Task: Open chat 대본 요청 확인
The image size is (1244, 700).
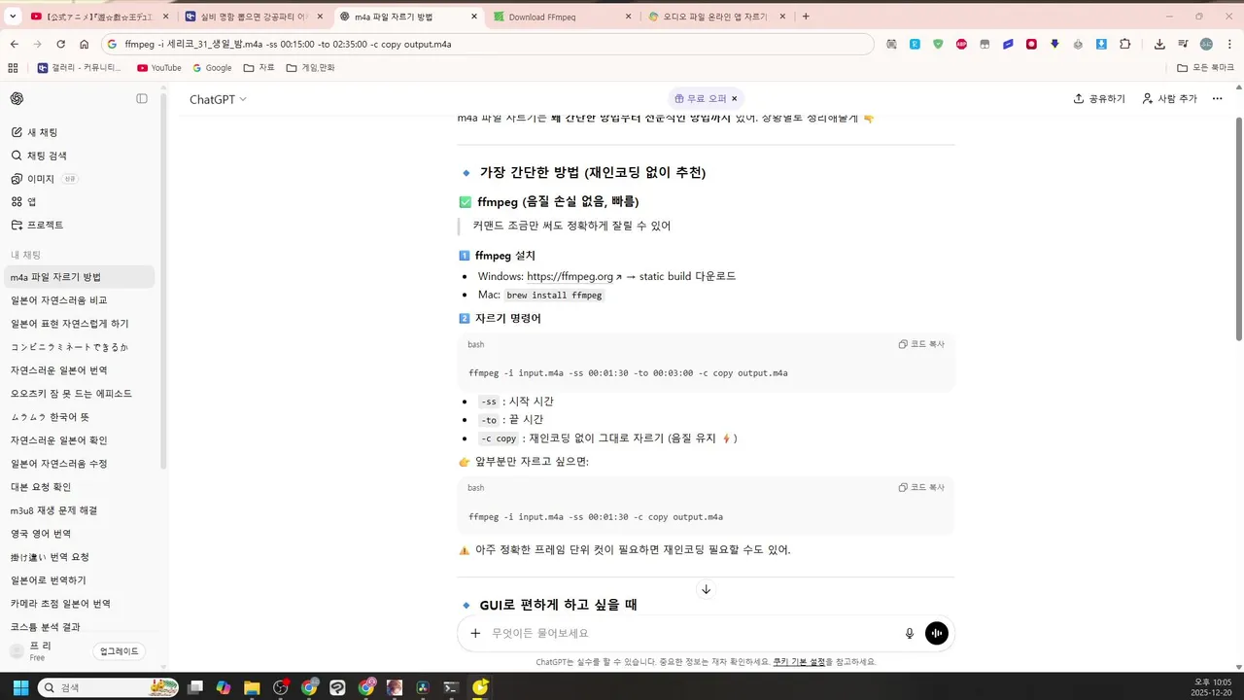Action: coord(80,487)
